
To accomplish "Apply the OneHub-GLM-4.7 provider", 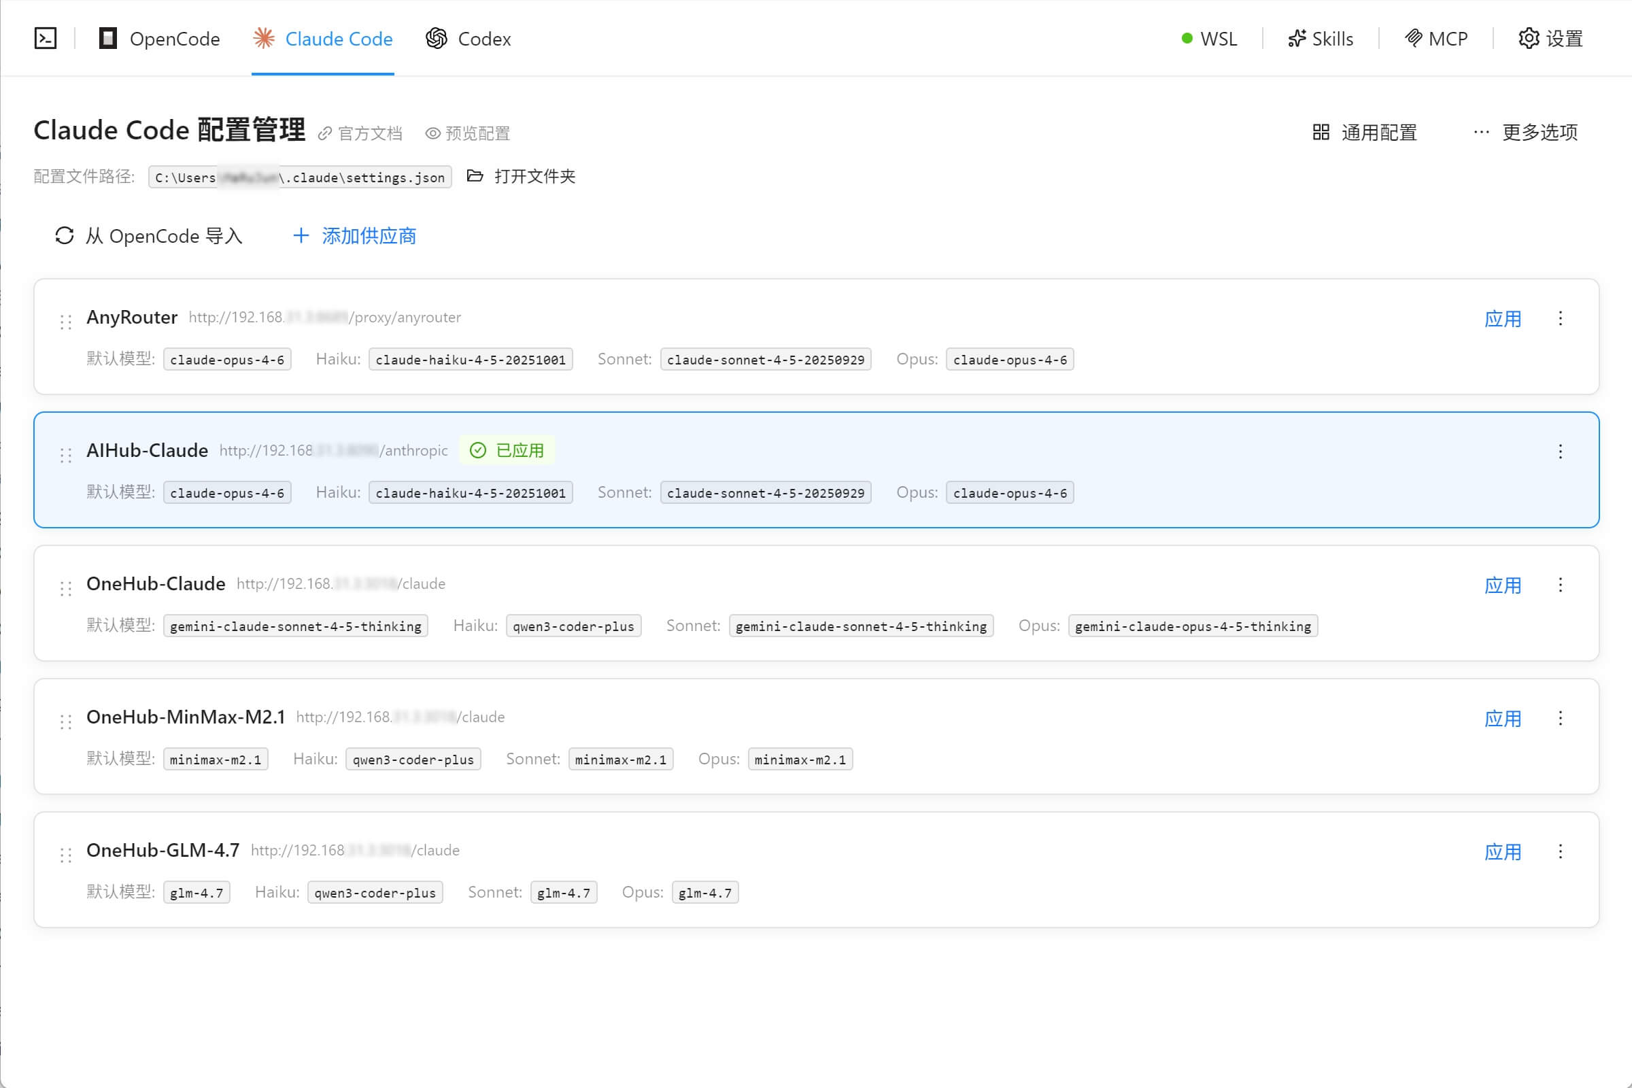I will 1503,851.
